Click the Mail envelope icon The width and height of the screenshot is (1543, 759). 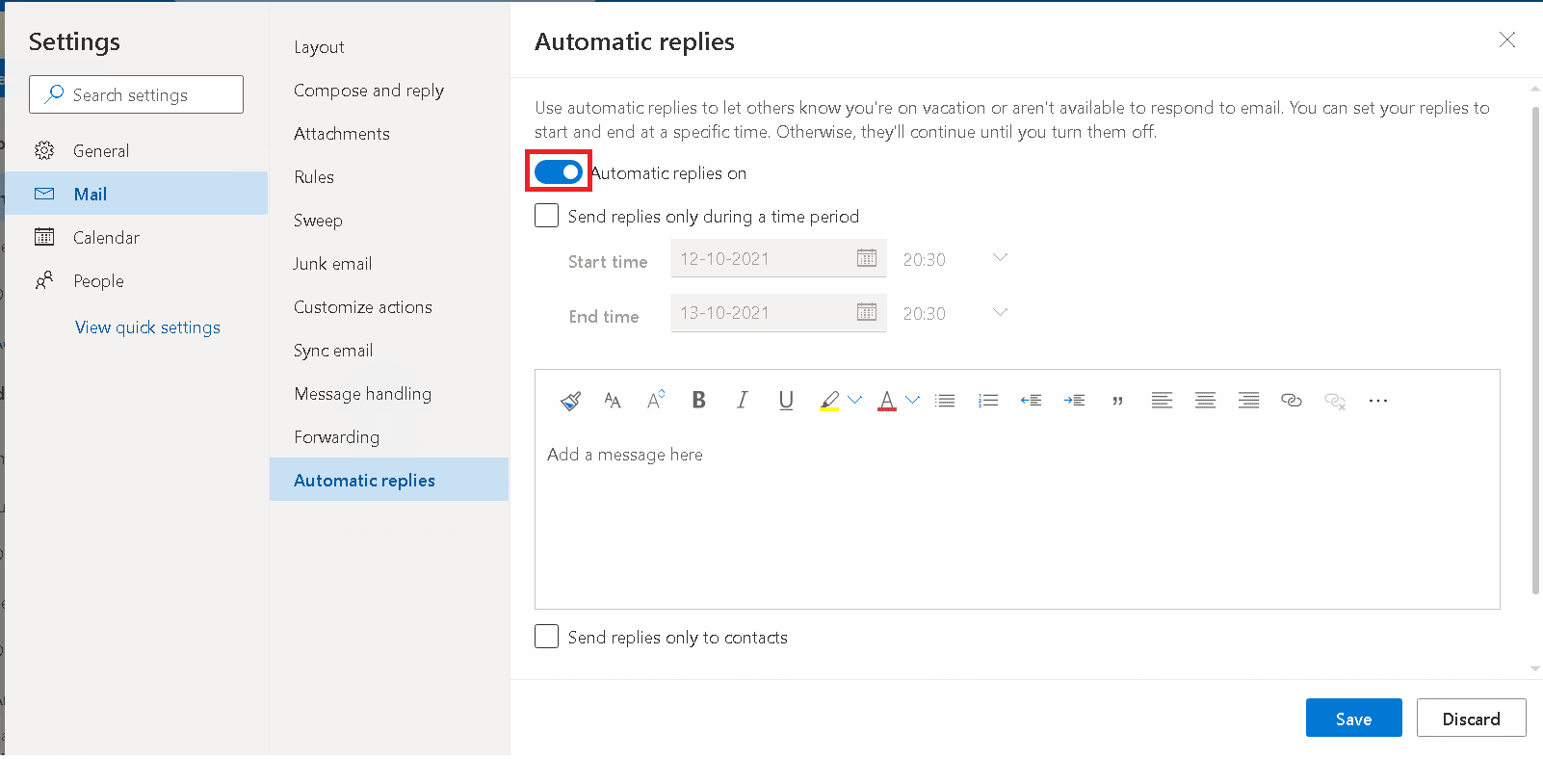tap(44, 194)
